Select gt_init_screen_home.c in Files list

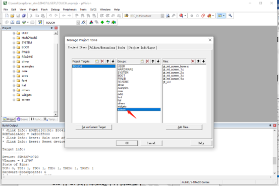tap(176, 67)
